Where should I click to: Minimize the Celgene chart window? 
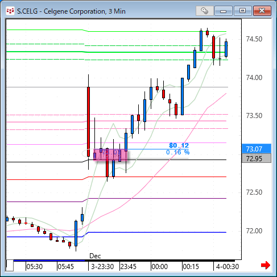pyautogui.click(x=224, y=11)
